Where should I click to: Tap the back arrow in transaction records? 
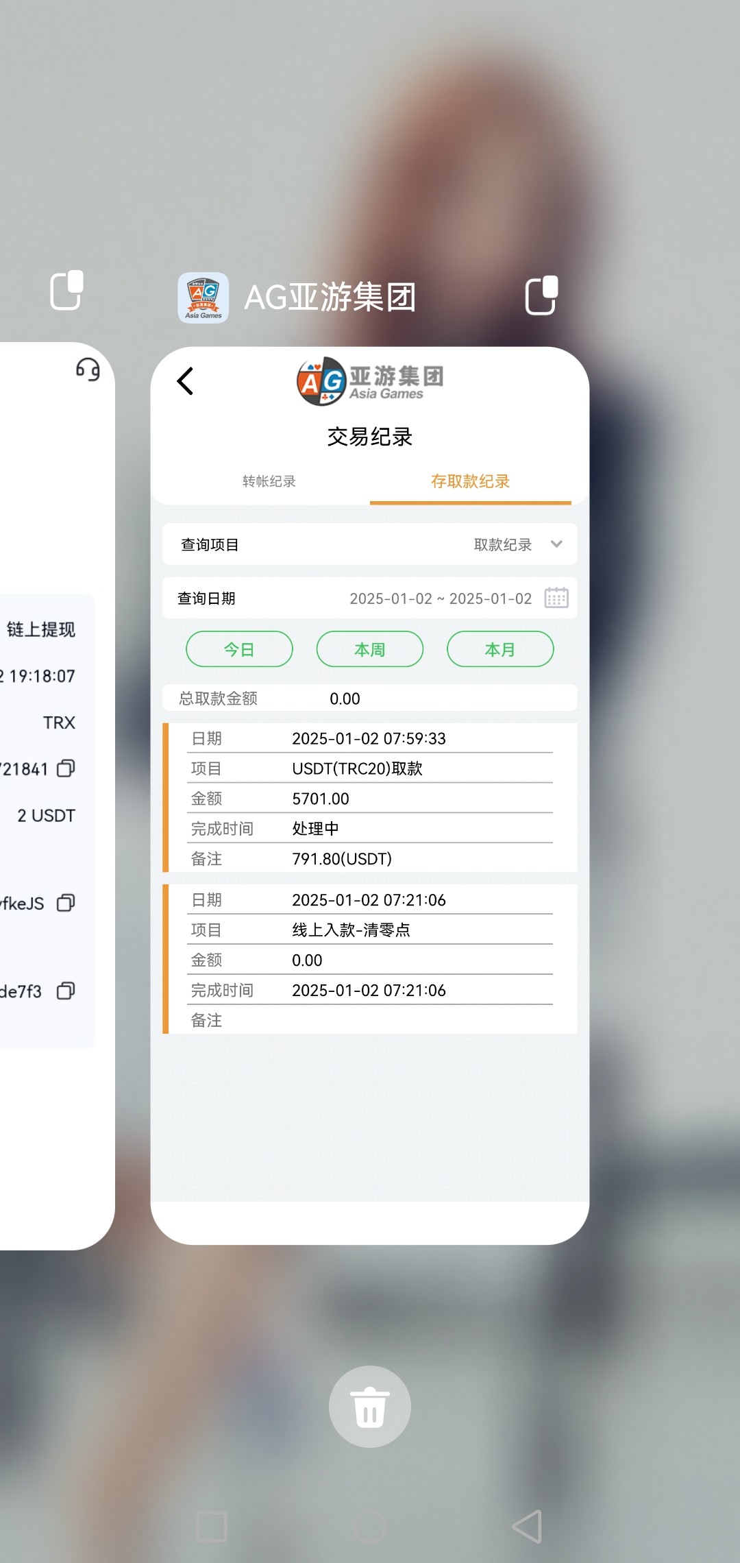[185, 381]
